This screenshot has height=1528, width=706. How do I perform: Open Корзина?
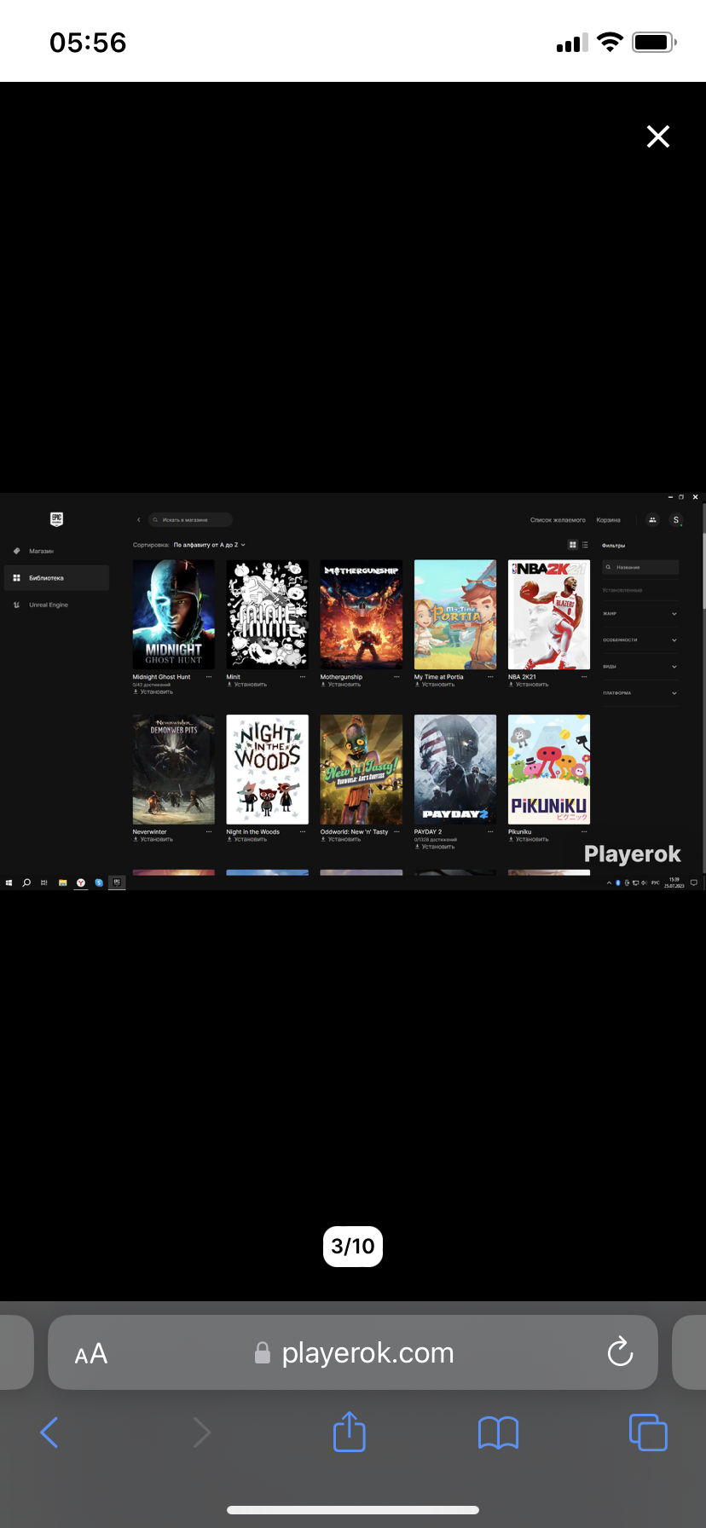(x=608, y=519)
